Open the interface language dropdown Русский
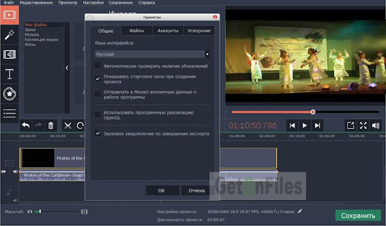 (x=152, y=54)
